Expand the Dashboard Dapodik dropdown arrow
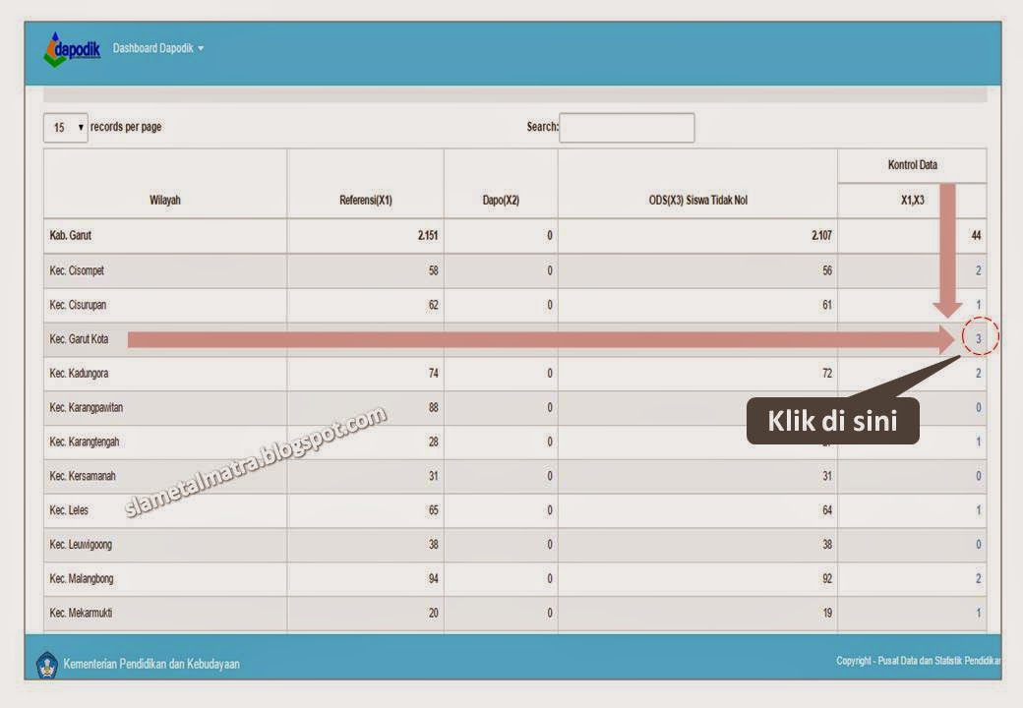Image resolution: width=1023 pixels, height=708 pixels. (x=201, y=48)
